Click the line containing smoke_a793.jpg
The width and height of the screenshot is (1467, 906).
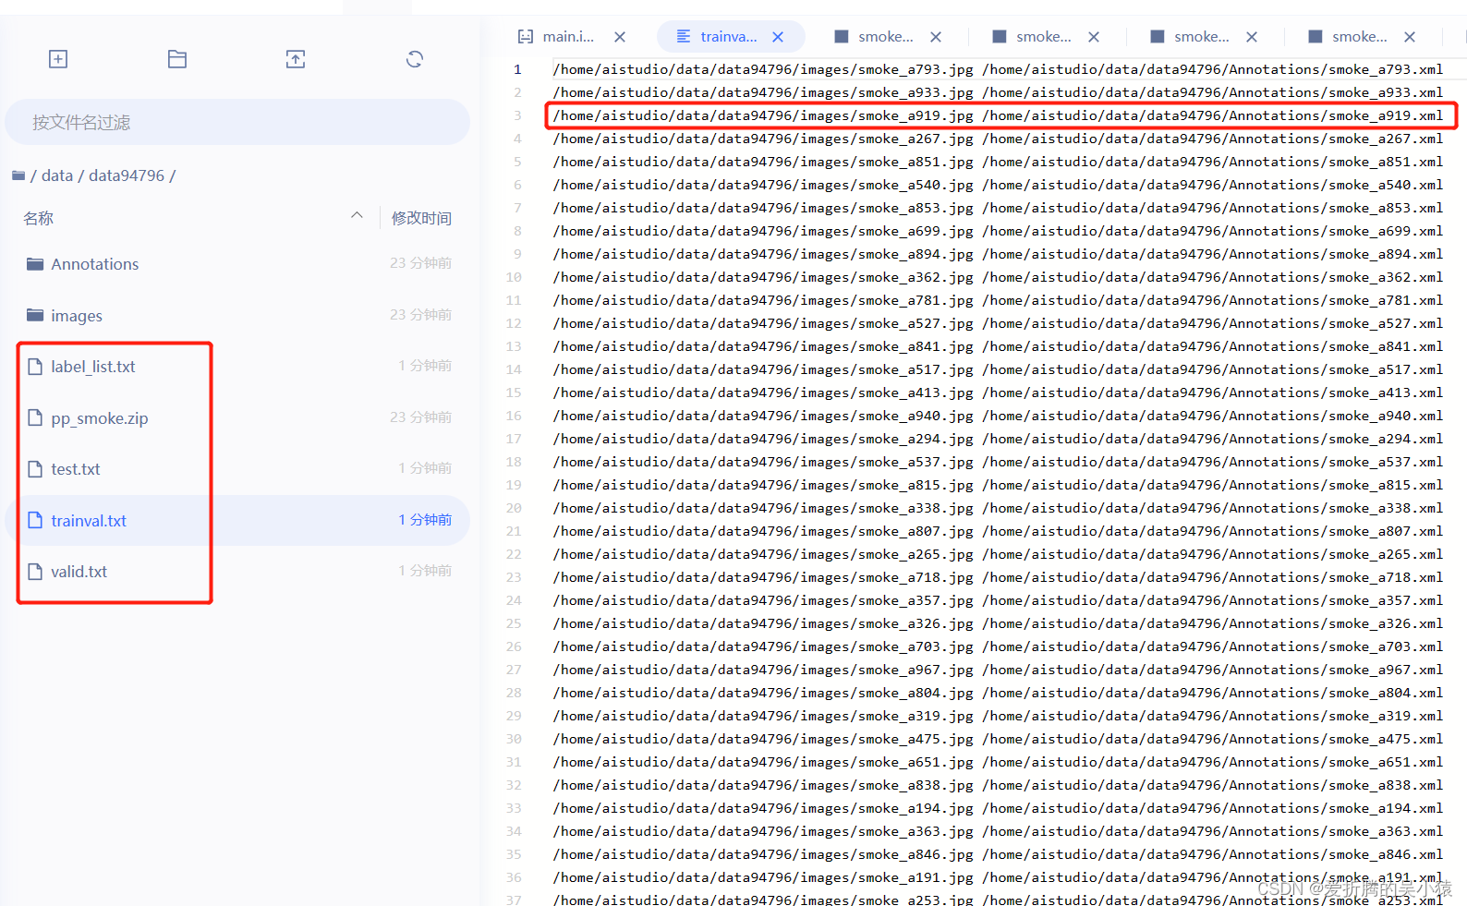[x=998, y=69]
